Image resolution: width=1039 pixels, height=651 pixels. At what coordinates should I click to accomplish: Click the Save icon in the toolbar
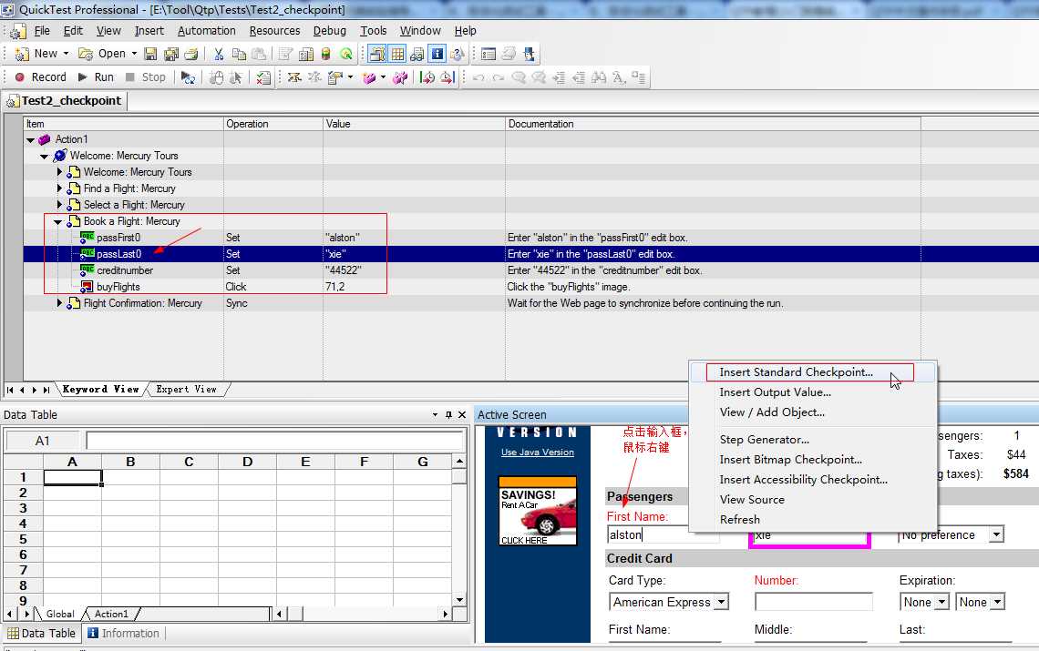(x=150, y=54)
